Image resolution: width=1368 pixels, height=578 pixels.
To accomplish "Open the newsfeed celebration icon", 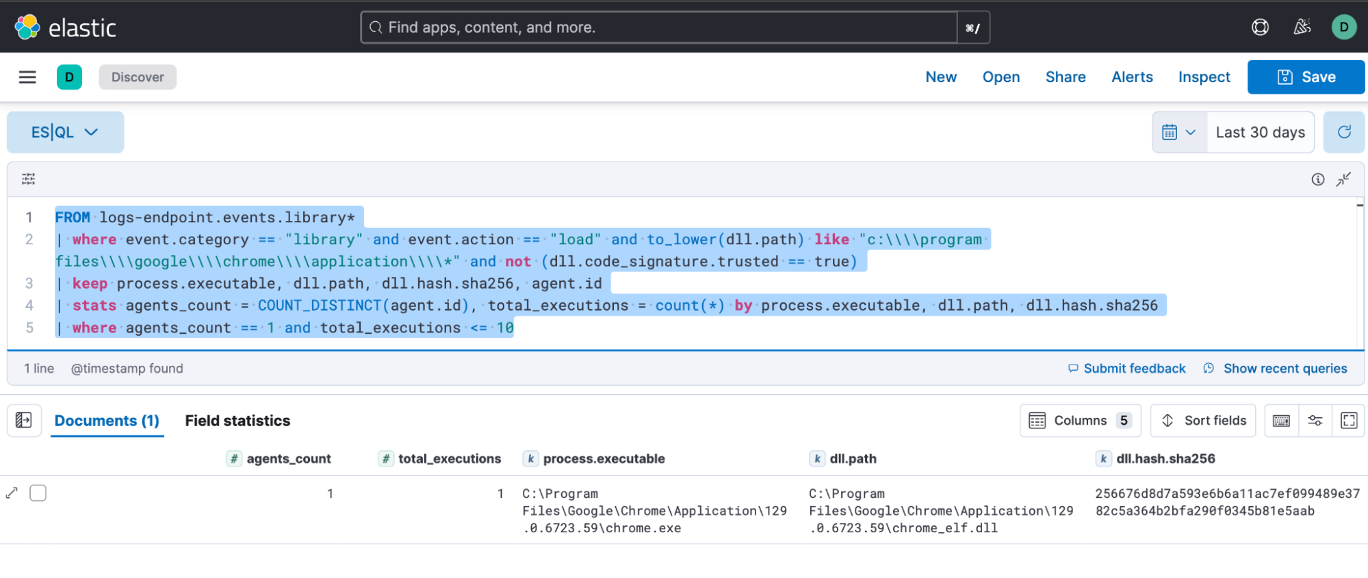I will [1302, 27].
